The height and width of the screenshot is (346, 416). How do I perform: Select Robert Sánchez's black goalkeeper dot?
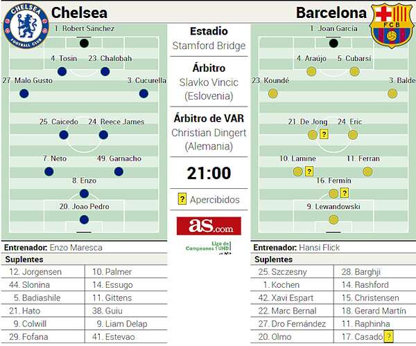pyautogui.click(x=84, y=43)
